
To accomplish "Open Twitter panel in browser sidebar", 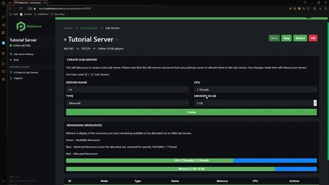I will 4,43.
